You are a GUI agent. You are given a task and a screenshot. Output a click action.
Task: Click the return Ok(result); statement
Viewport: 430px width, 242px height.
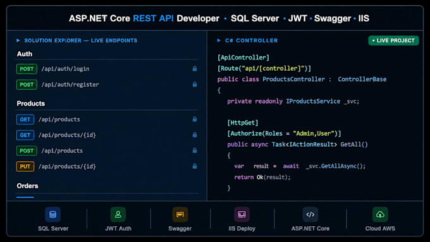coord(262,177)
